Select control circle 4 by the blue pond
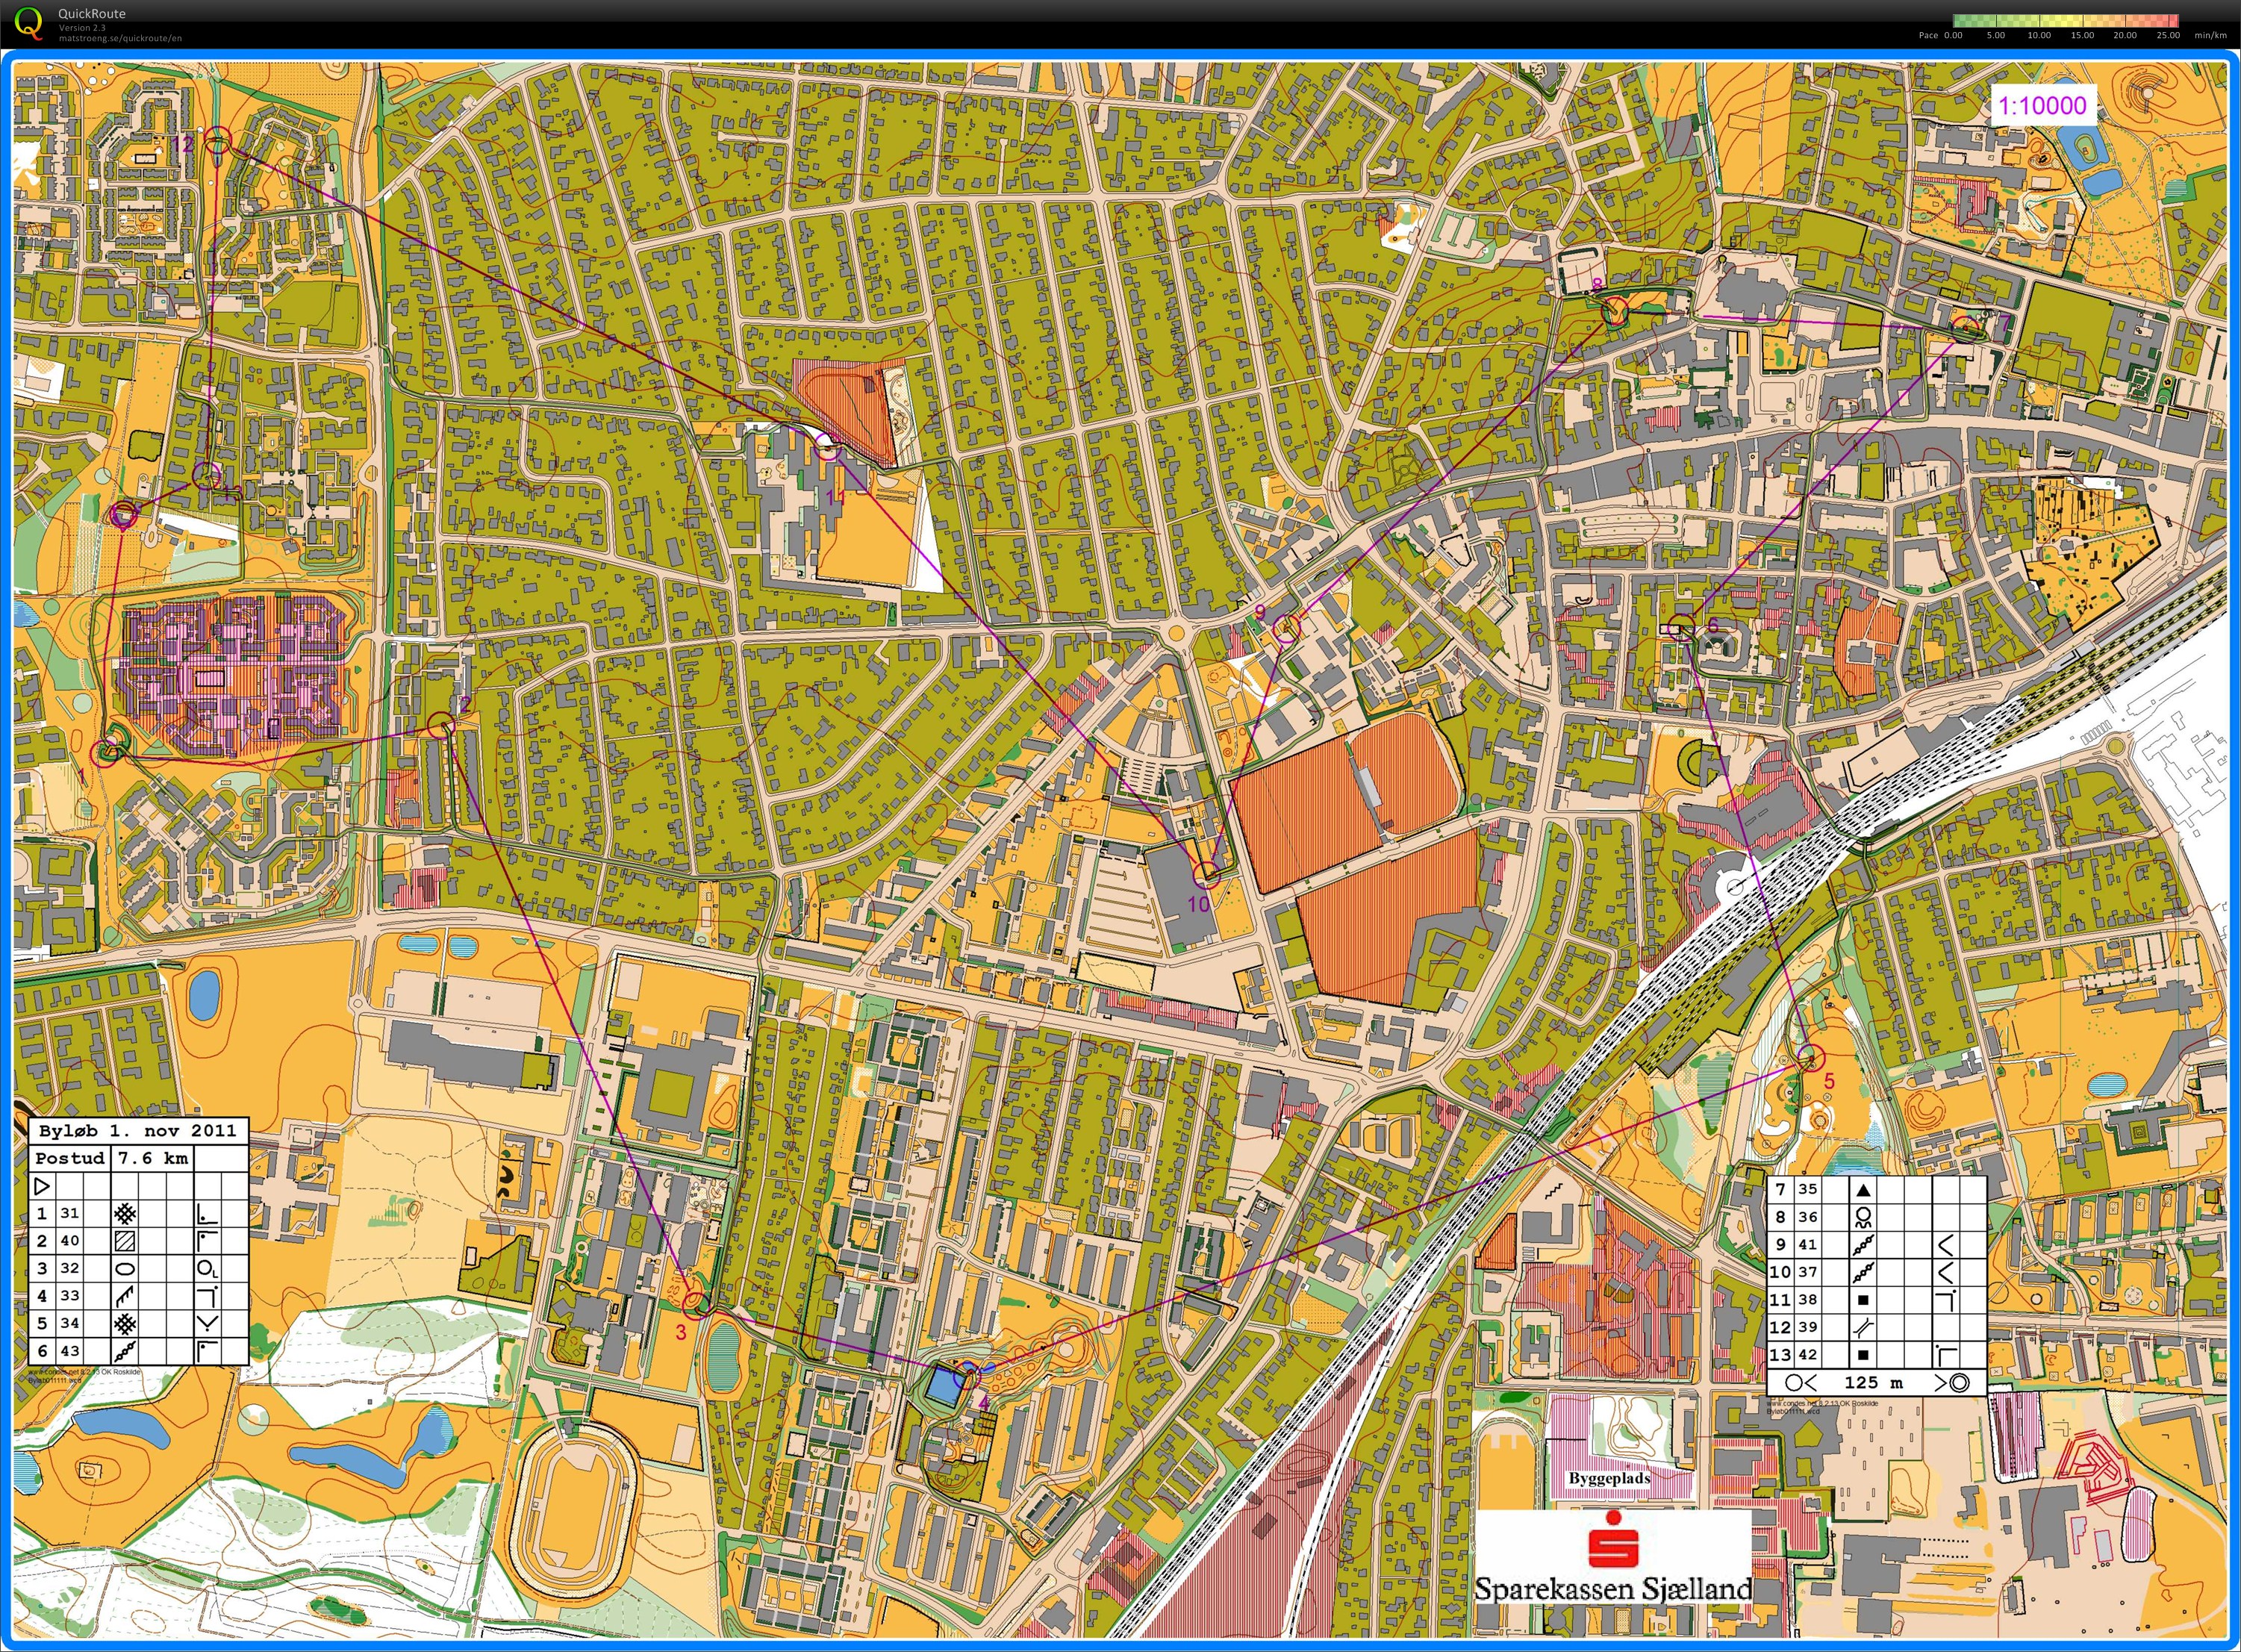Screen dimensions: 2241x1652 pos(967,1375)
